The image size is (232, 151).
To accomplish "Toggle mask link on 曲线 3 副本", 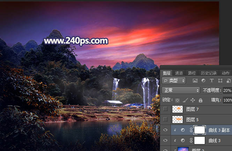I will (191, 130).
